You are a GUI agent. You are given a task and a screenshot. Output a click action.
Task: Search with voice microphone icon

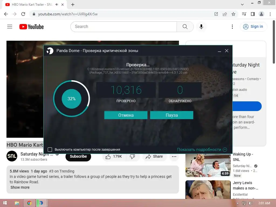(x=201, y=27)
